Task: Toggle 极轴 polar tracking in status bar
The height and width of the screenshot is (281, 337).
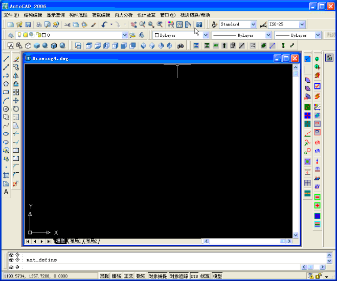Action: (x=141, y=276)
